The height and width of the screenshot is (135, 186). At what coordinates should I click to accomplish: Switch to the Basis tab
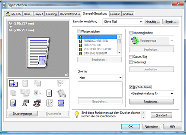click(x=27, y=14)
